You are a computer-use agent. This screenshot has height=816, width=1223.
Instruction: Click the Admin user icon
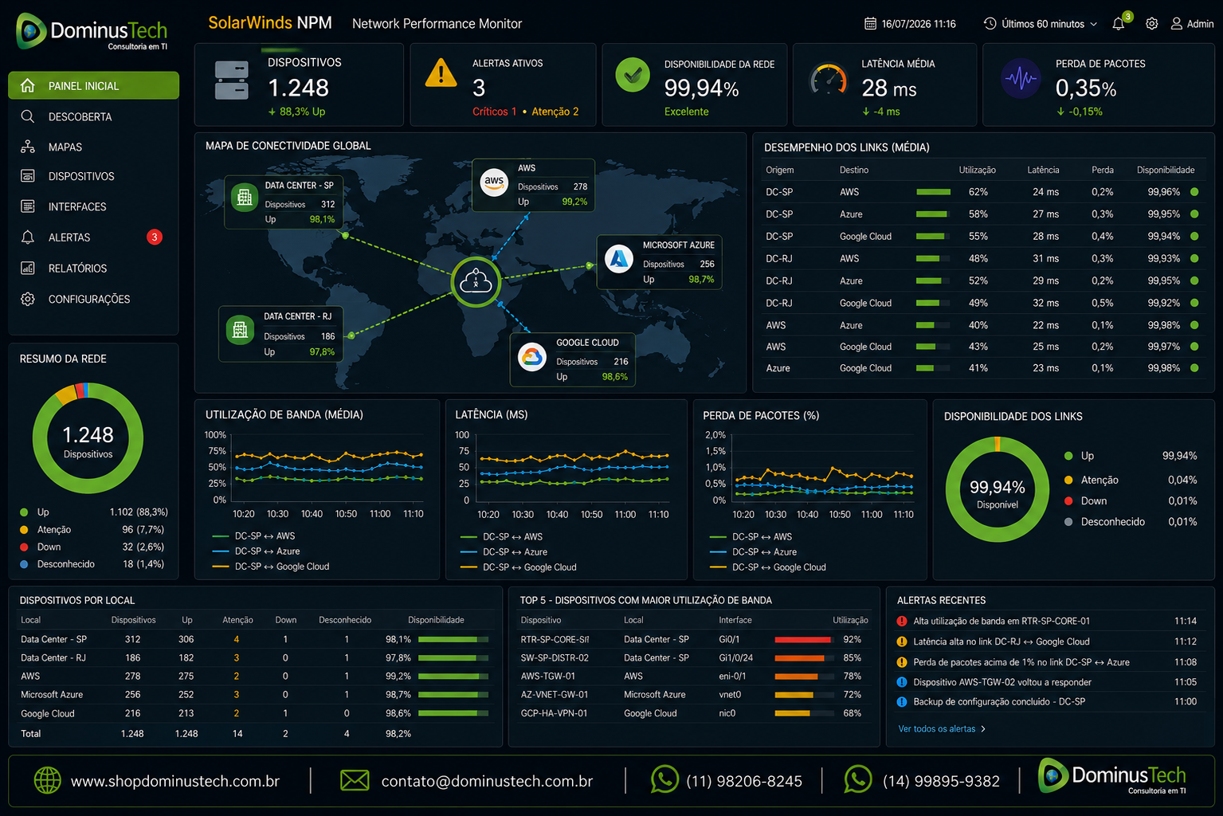(1177, 24)
